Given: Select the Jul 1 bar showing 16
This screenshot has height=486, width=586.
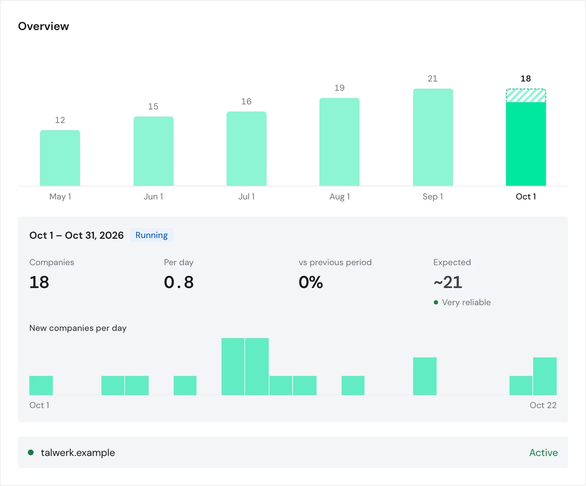Looking at the screenshot, I should (246, 149).
